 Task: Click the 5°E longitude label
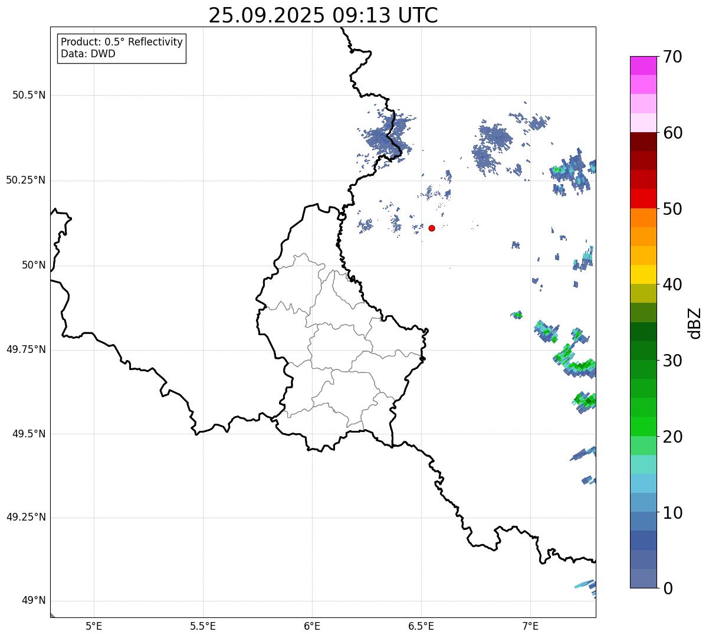coord(94,626)
